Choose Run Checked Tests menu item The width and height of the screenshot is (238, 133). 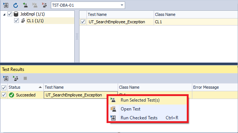coord(147,118)
